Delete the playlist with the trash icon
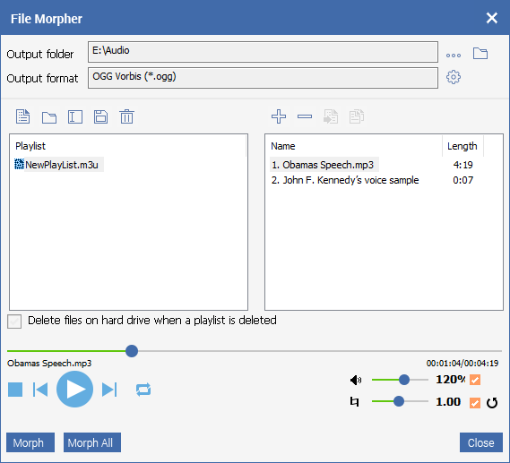Viewport: 510px width, 463px height. coord(126,116)
